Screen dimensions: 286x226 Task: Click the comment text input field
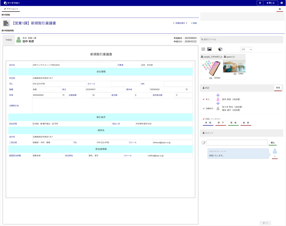pos(237,142)
